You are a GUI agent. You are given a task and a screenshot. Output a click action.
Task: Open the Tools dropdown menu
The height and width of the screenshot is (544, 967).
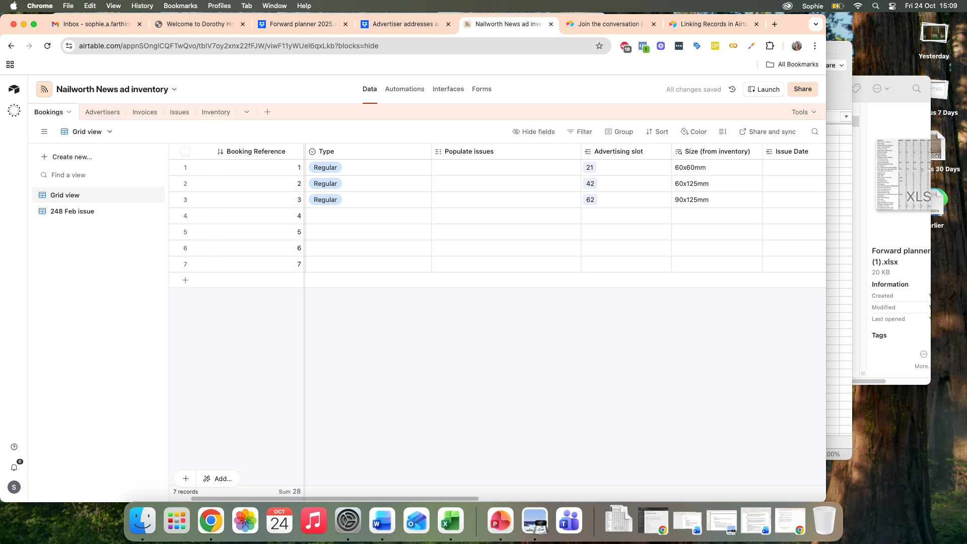(804, 112)
